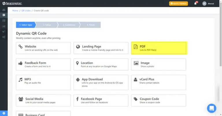Click the beaconstac logo
This screenshot has height=116, width=222.
pyautogui.click(x=12, y=3)
